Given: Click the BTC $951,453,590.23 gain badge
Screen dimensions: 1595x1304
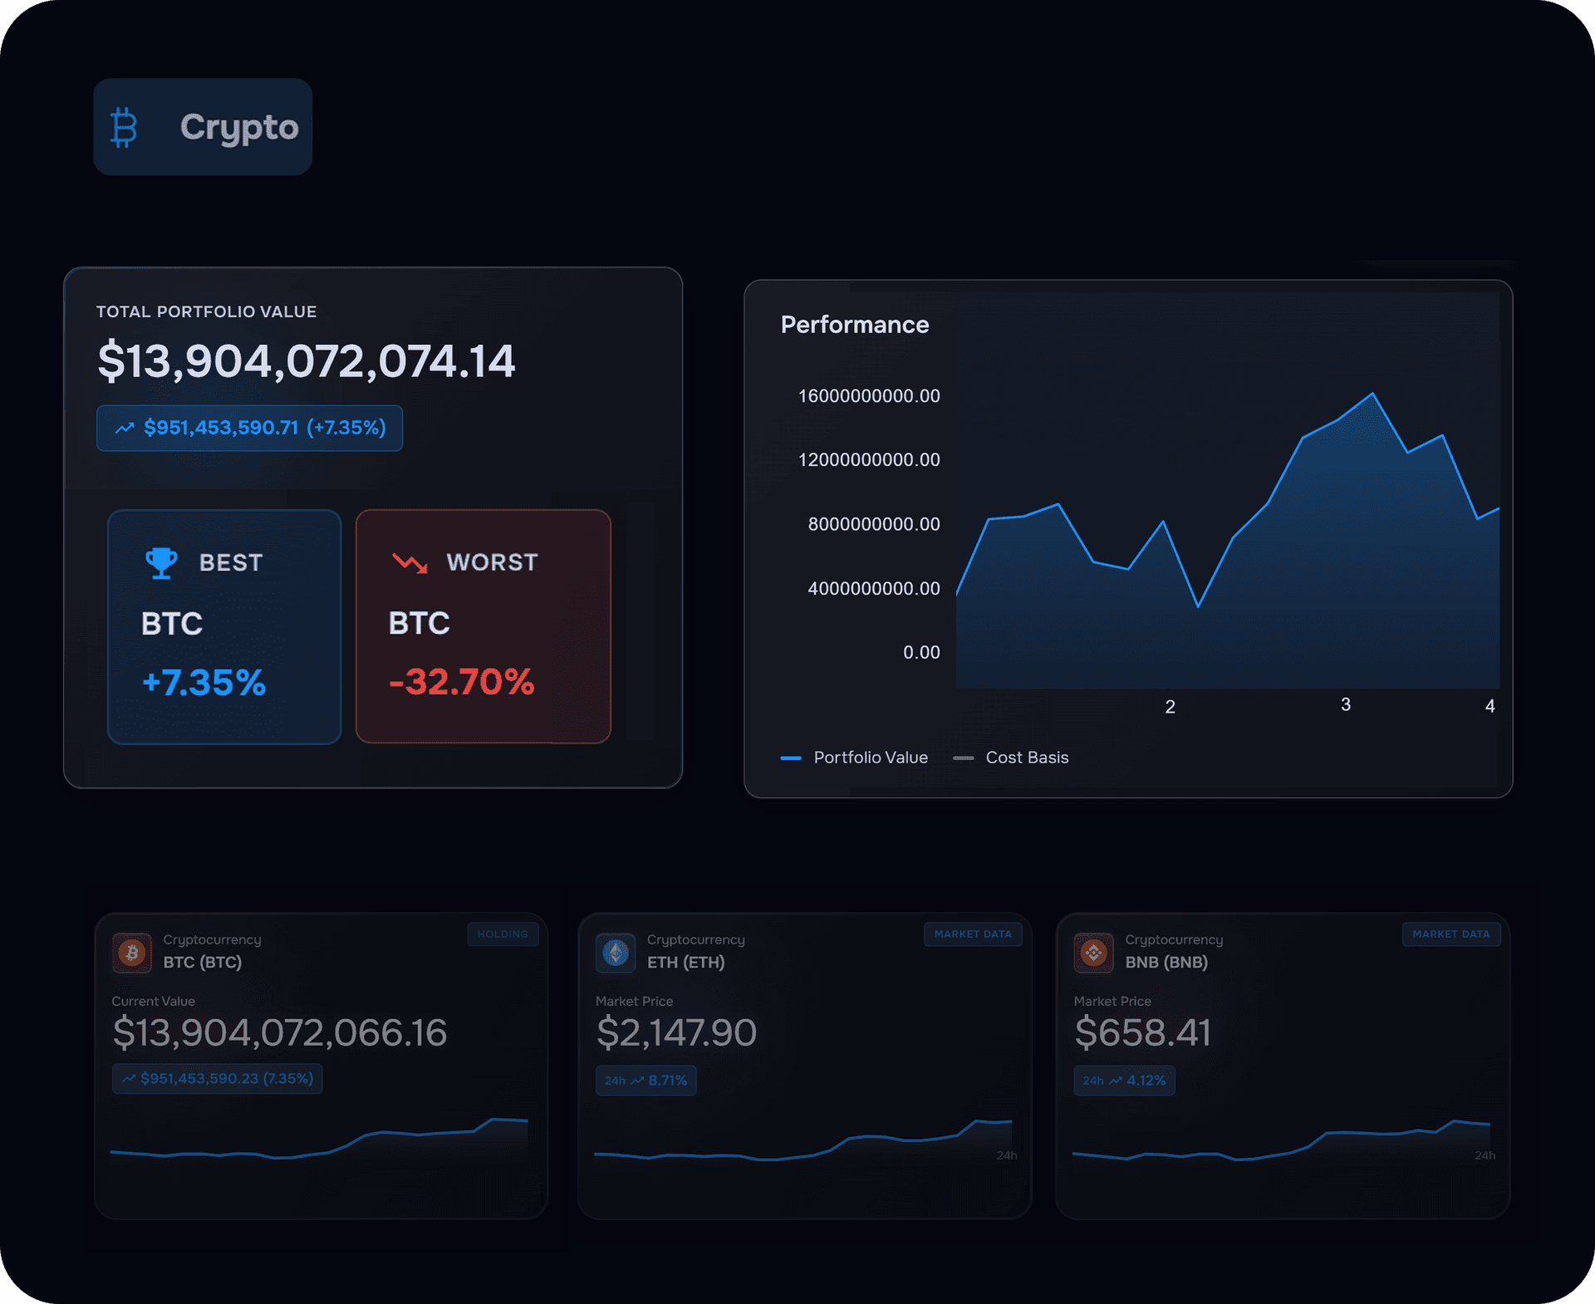Looking at the screenshot, I should pos(218,1079).
